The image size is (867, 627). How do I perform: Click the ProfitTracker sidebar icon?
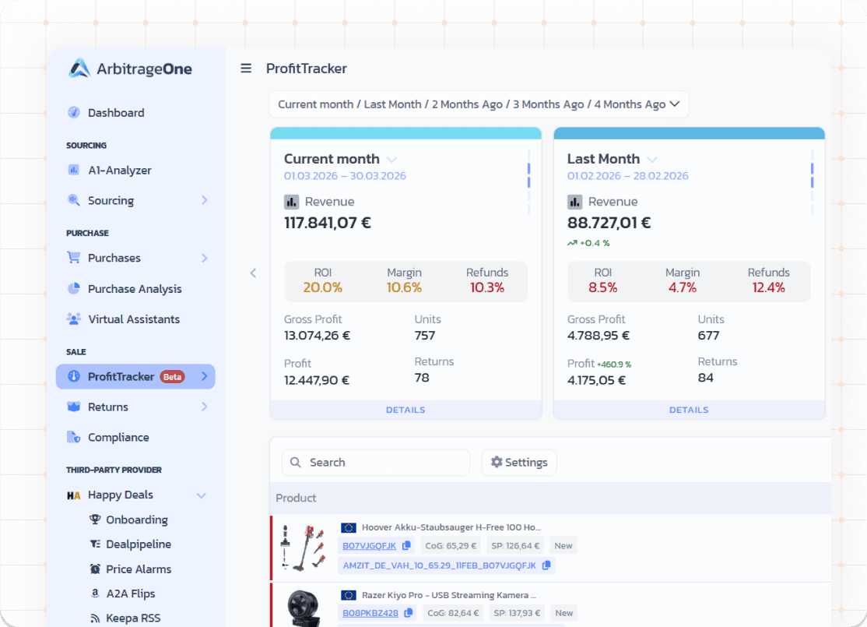[73, 376]
